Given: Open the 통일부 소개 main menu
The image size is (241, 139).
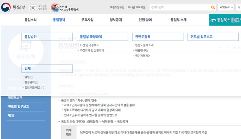Looking at the screenshot, I should tap(178, 20).
